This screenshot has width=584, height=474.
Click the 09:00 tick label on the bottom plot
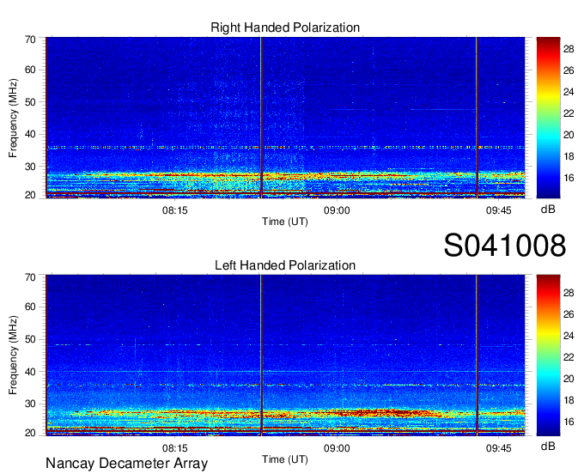[337, 448]
